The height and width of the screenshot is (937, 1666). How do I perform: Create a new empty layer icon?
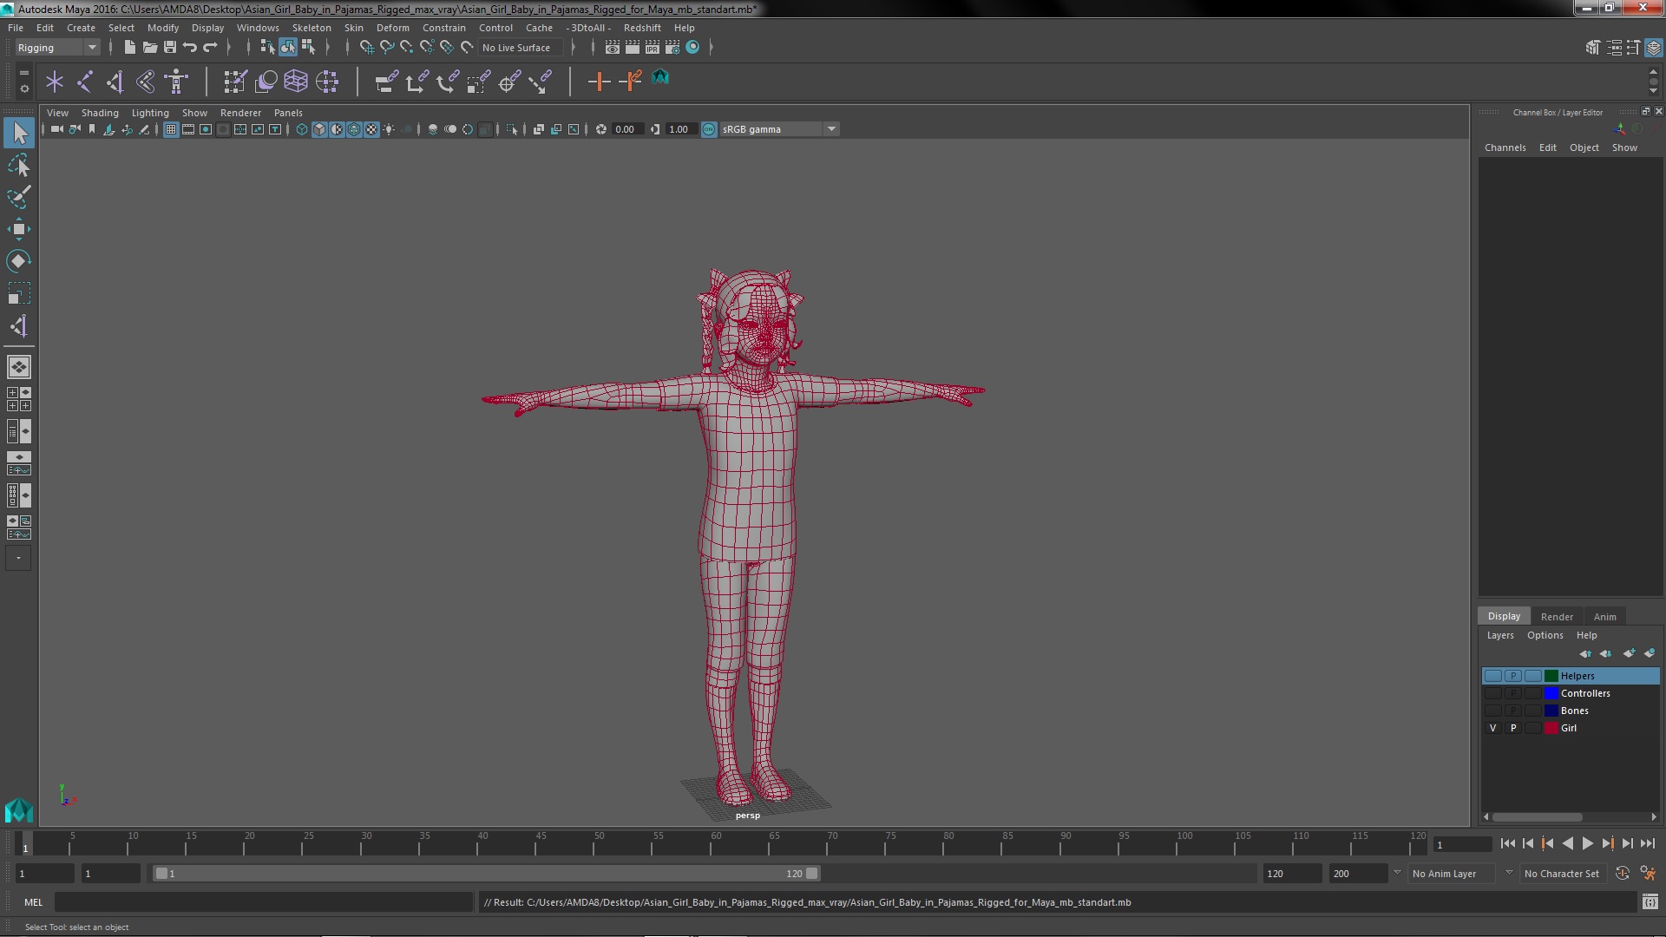click(x=1629, y=652)
